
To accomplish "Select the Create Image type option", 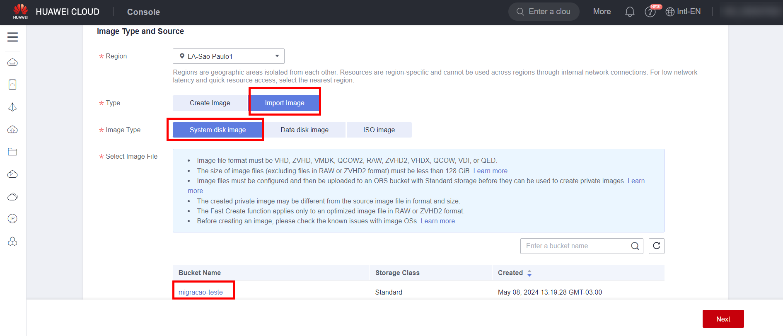I will pyautogui.click(x=210, y=103).
